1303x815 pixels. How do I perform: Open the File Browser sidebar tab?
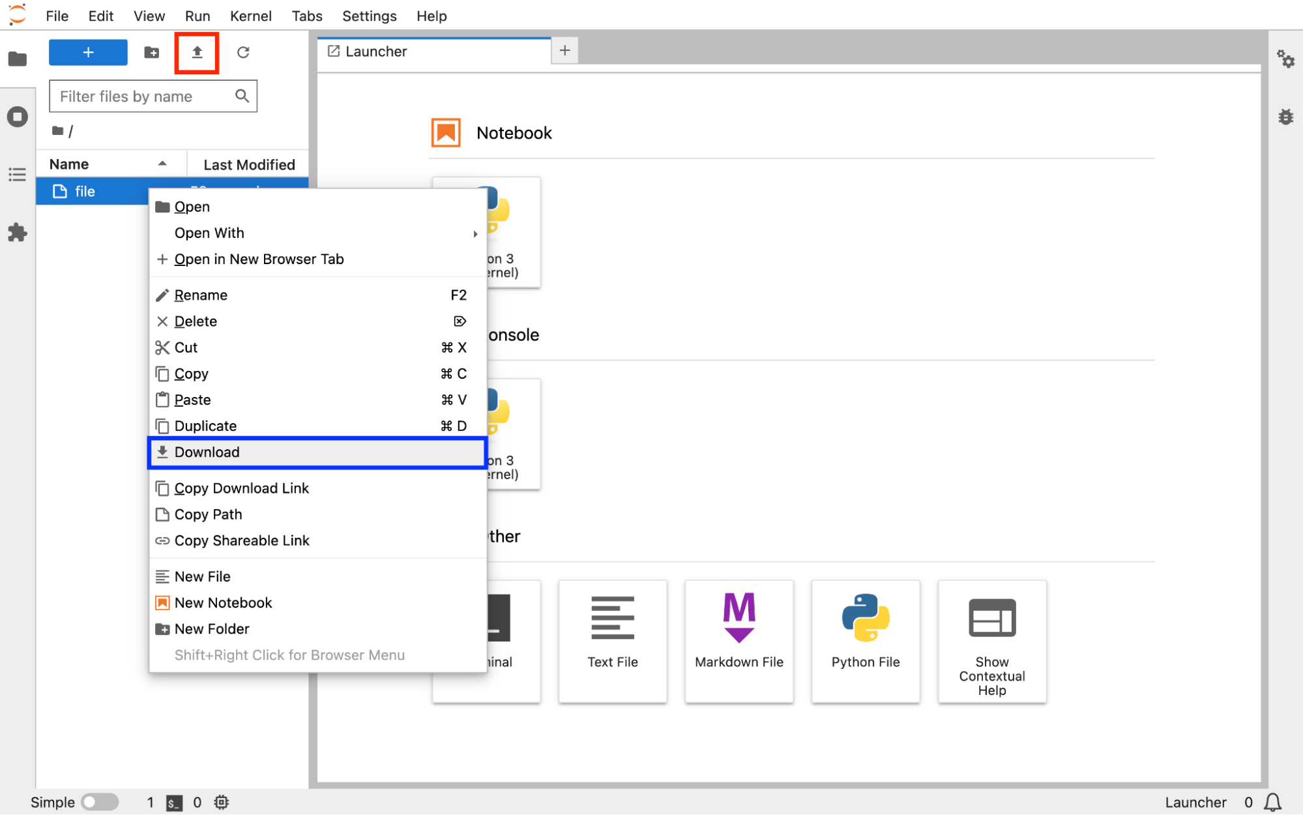coord(18,59)
